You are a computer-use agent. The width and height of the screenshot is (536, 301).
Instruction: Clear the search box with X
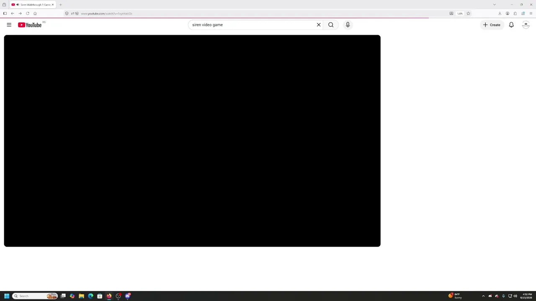tap(319, 25)
